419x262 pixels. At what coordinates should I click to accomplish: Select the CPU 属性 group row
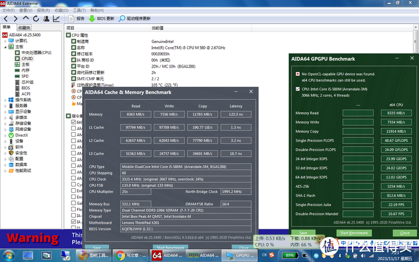tap(77, 36)
